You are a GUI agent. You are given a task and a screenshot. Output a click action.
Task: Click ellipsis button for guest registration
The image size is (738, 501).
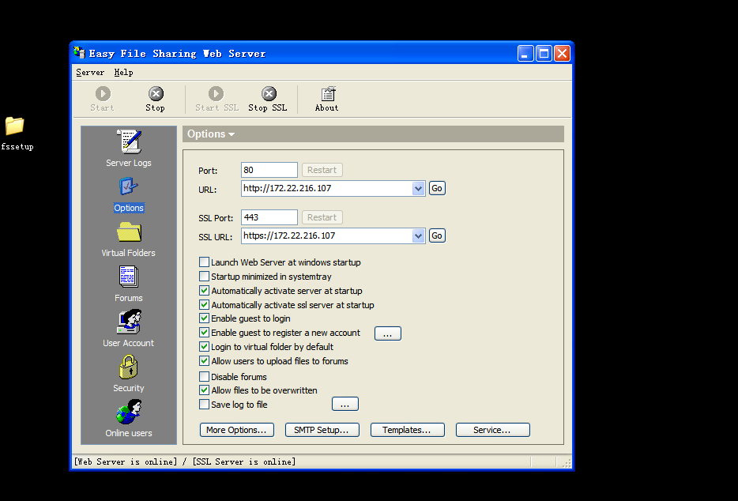click(x=388, y=333)
